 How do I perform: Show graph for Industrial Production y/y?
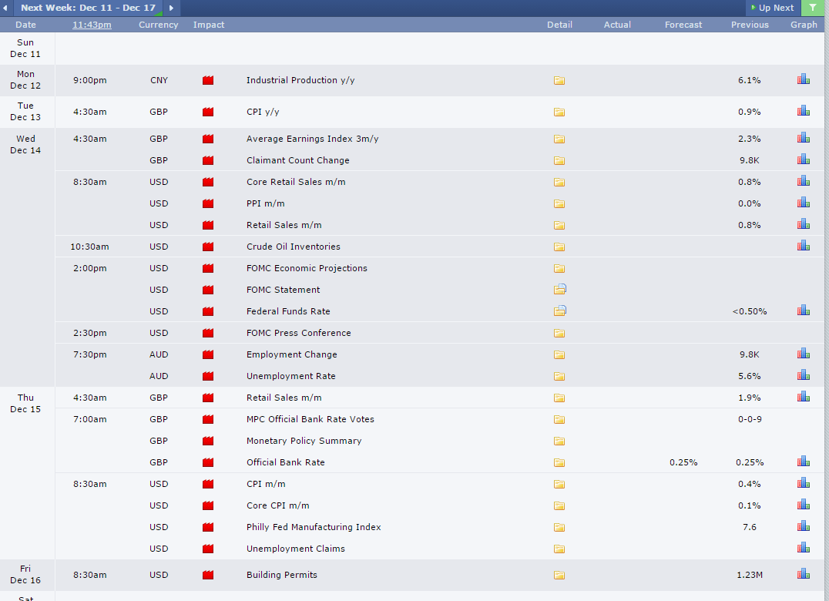coord(804,79)
